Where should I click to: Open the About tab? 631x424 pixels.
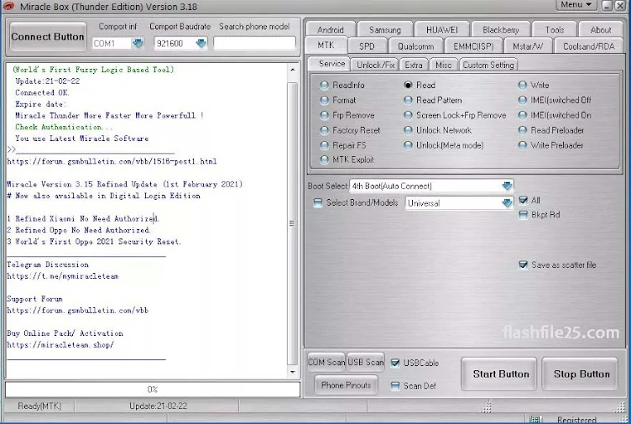tap(601, 29)
